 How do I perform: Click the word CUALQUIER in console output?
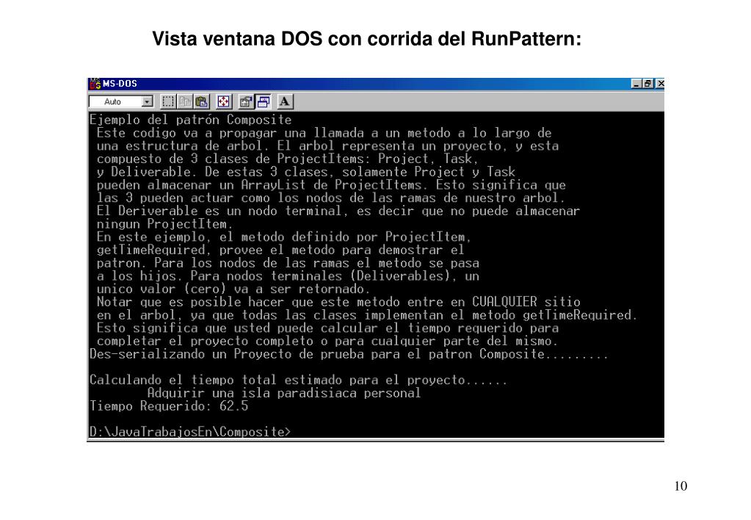504,302
